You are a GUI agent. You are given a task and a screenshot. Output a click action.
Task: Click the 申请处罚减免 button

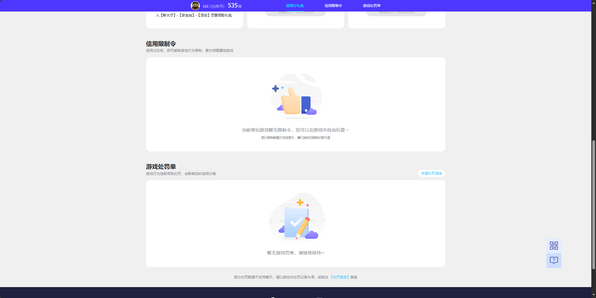click(431, 173)
